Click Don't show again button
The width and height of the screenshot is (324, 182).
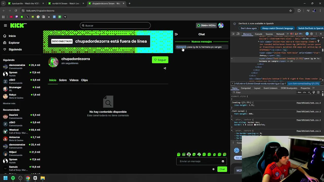point(249,28)
